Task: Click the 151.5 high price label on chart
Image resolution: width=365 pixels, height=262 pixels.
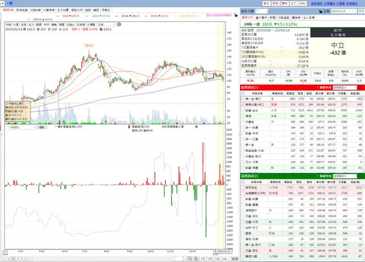Action: pyautogui.click(x=89, y=46)
